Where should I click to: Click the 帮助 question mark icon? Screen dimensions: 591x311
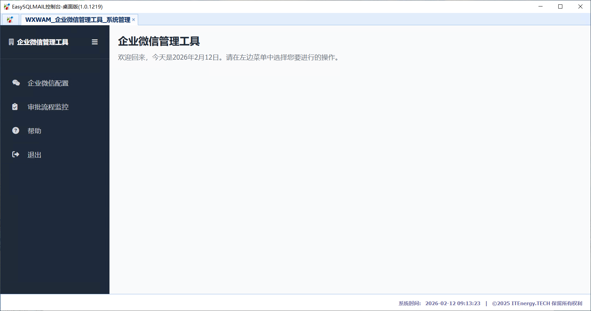click(x=16, y=130)
